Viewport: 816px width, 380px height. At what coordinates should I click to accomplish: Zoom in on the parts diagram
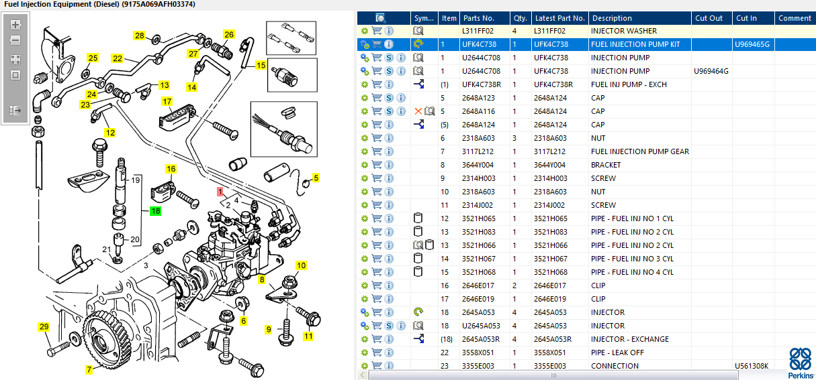[15, 25]
